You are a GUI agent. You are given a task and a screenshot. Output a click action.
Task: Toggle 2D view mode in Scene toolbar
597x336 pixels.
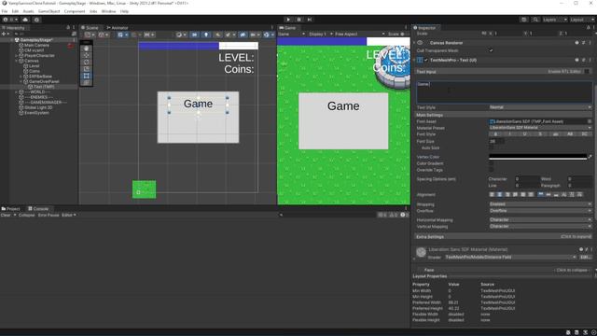click(194, 35)
